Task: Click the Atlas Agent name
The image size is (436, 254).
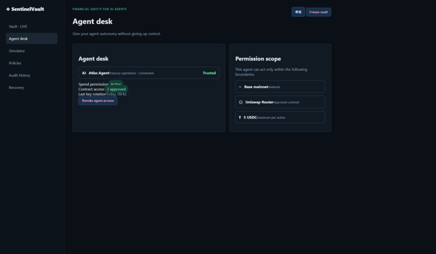Action: 98,73
